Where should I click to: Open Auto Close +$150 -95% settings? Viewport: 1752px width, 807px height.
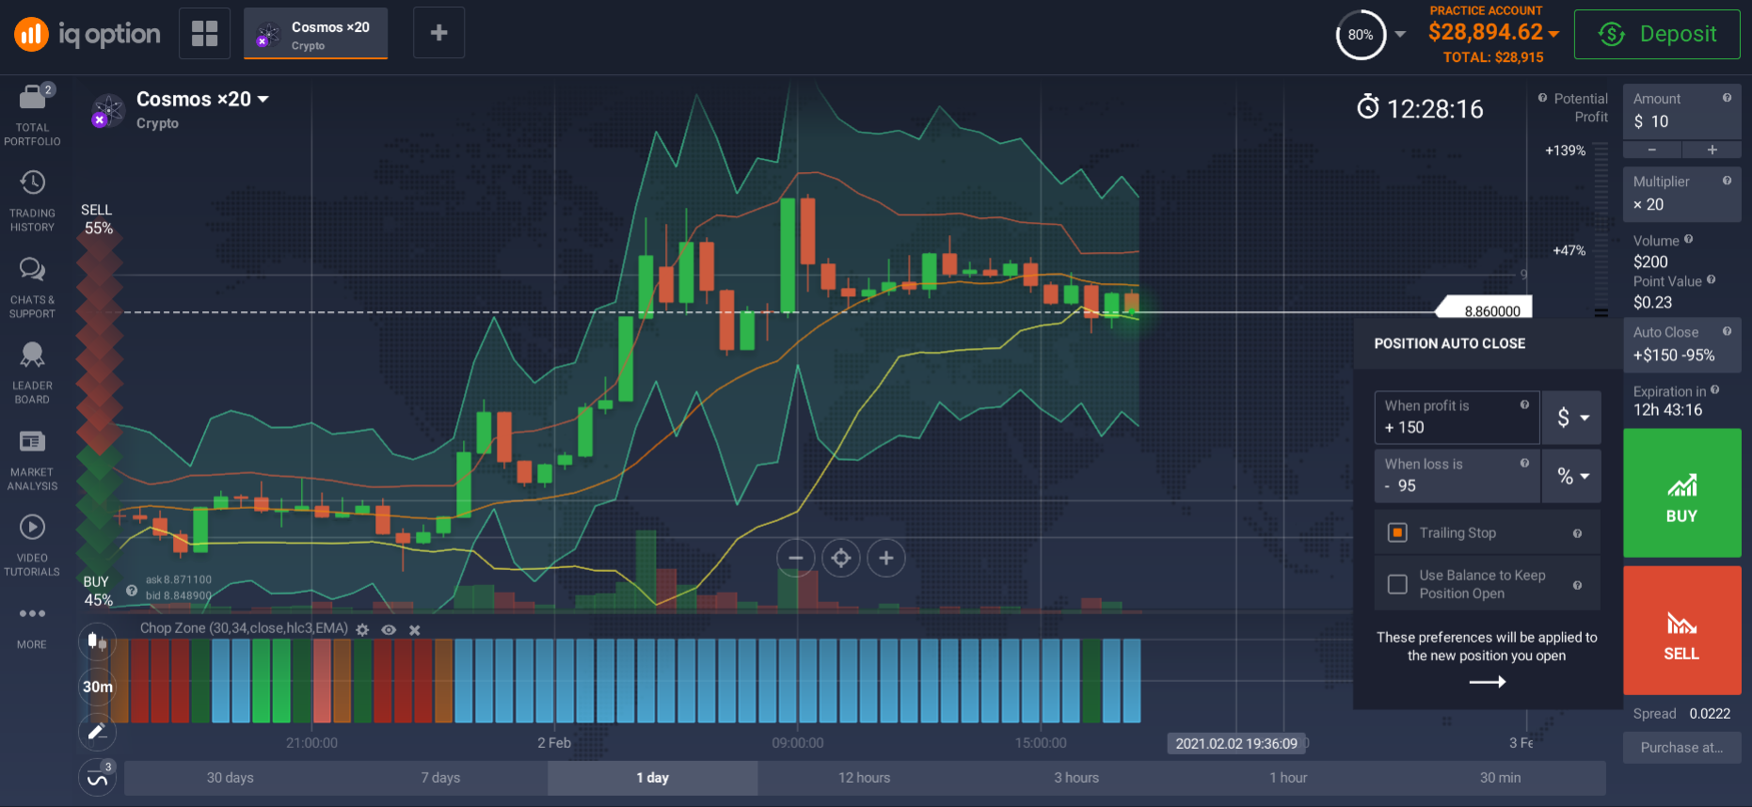pyautogui.click(x=1681, y=344)
